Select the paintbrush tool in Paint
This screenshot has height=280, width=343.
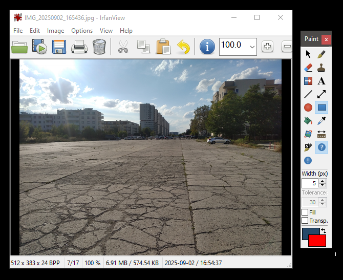[x=321, y=54]
